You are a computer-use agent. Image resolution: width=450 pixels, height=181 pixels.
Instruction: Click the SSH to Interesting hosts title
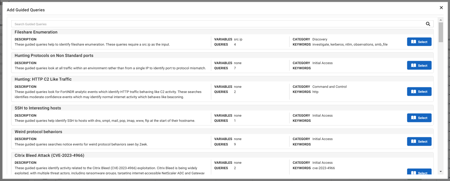coord(38,108)
